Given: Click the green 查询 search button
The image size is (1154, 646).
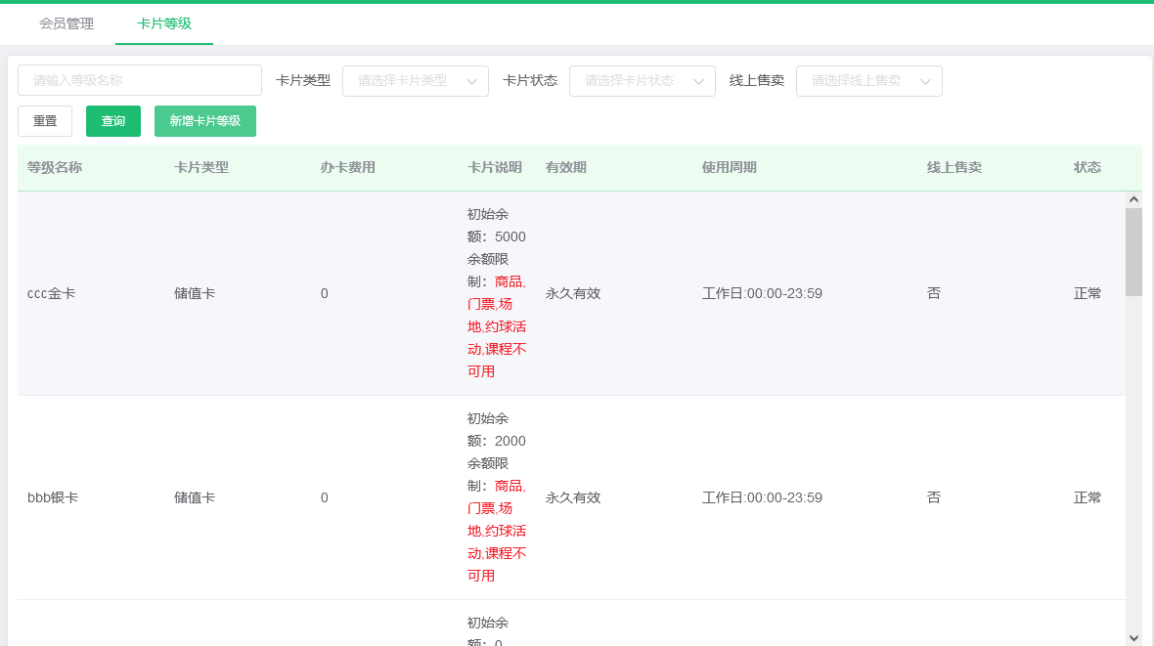Looking at the screenshot, I should (112, 120).
